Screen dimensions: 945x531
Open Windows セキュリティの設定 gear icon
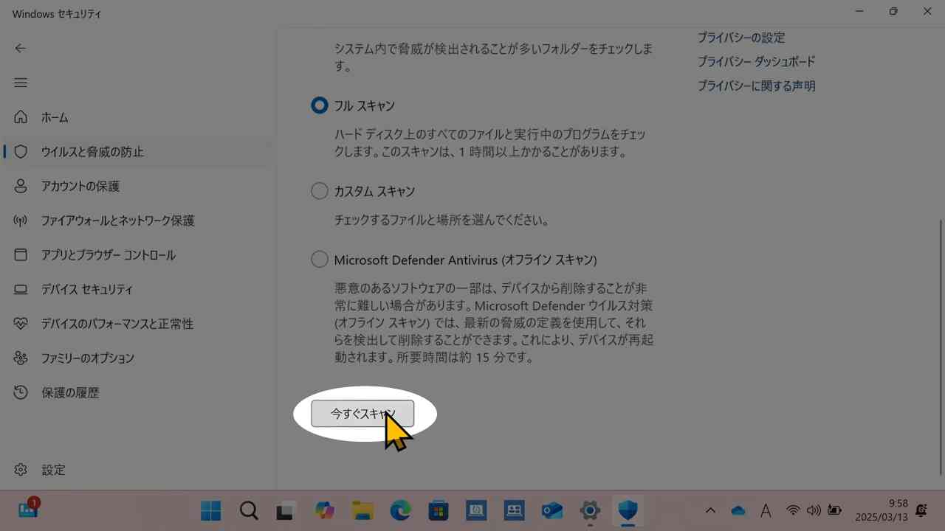coord(20,469)
